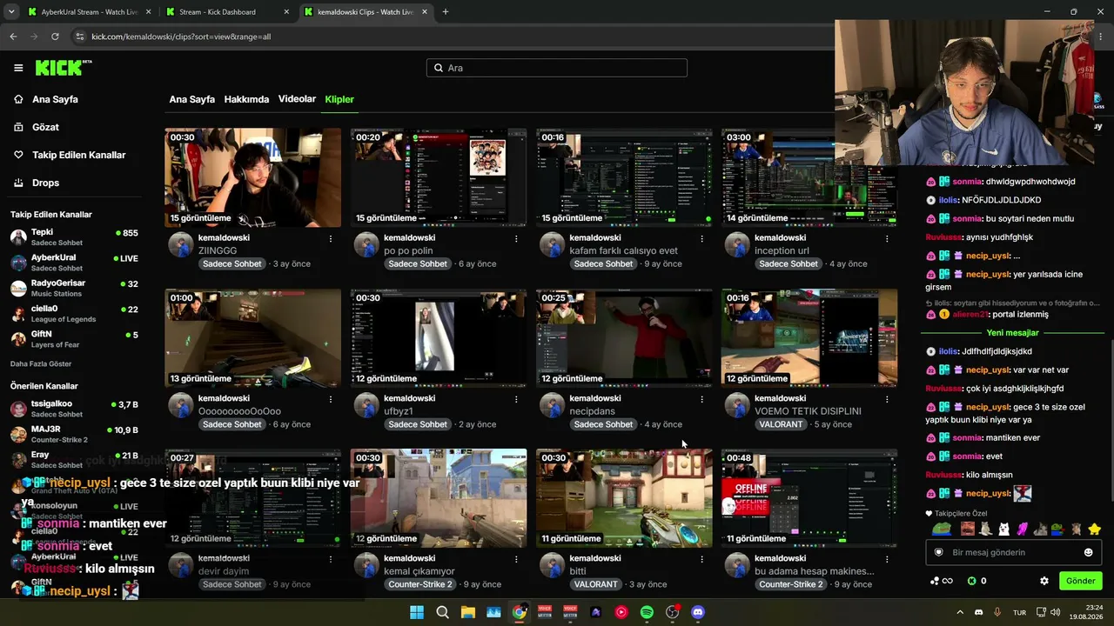Insert the yellow star emote

pyautogui.click(x=1095, y=529)
